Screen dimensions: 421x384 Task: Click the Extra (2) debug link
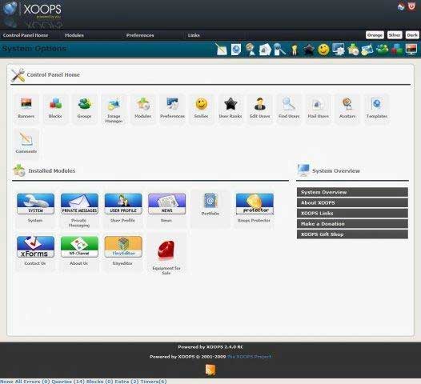(x=126, y=382)
